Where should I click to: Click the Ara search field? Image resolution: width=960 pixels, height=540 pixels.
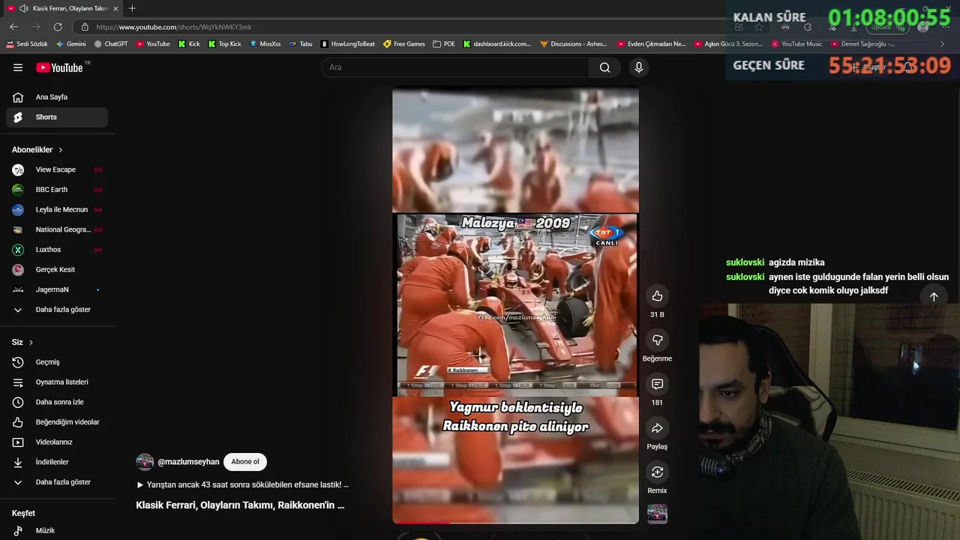pyautogui.click(x=455, y=67)
